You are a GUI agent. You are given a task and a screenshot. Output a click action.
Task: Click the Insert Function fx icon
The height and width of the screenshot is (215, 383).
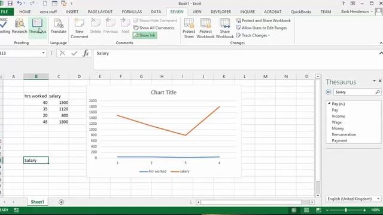pyautogui.click(x=86, y=53)
